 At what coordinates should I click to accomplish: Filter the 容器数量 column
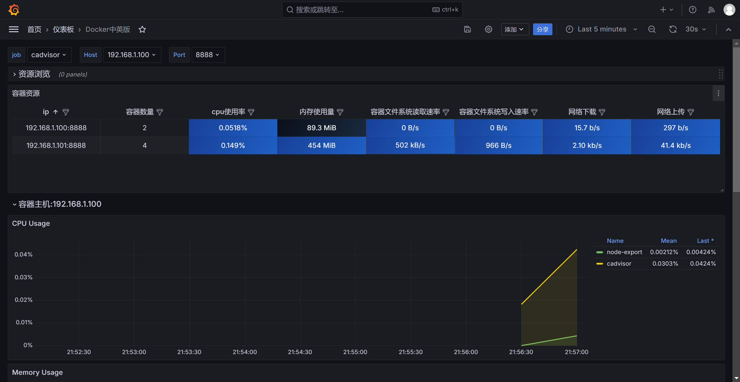[x=160, y=112]
